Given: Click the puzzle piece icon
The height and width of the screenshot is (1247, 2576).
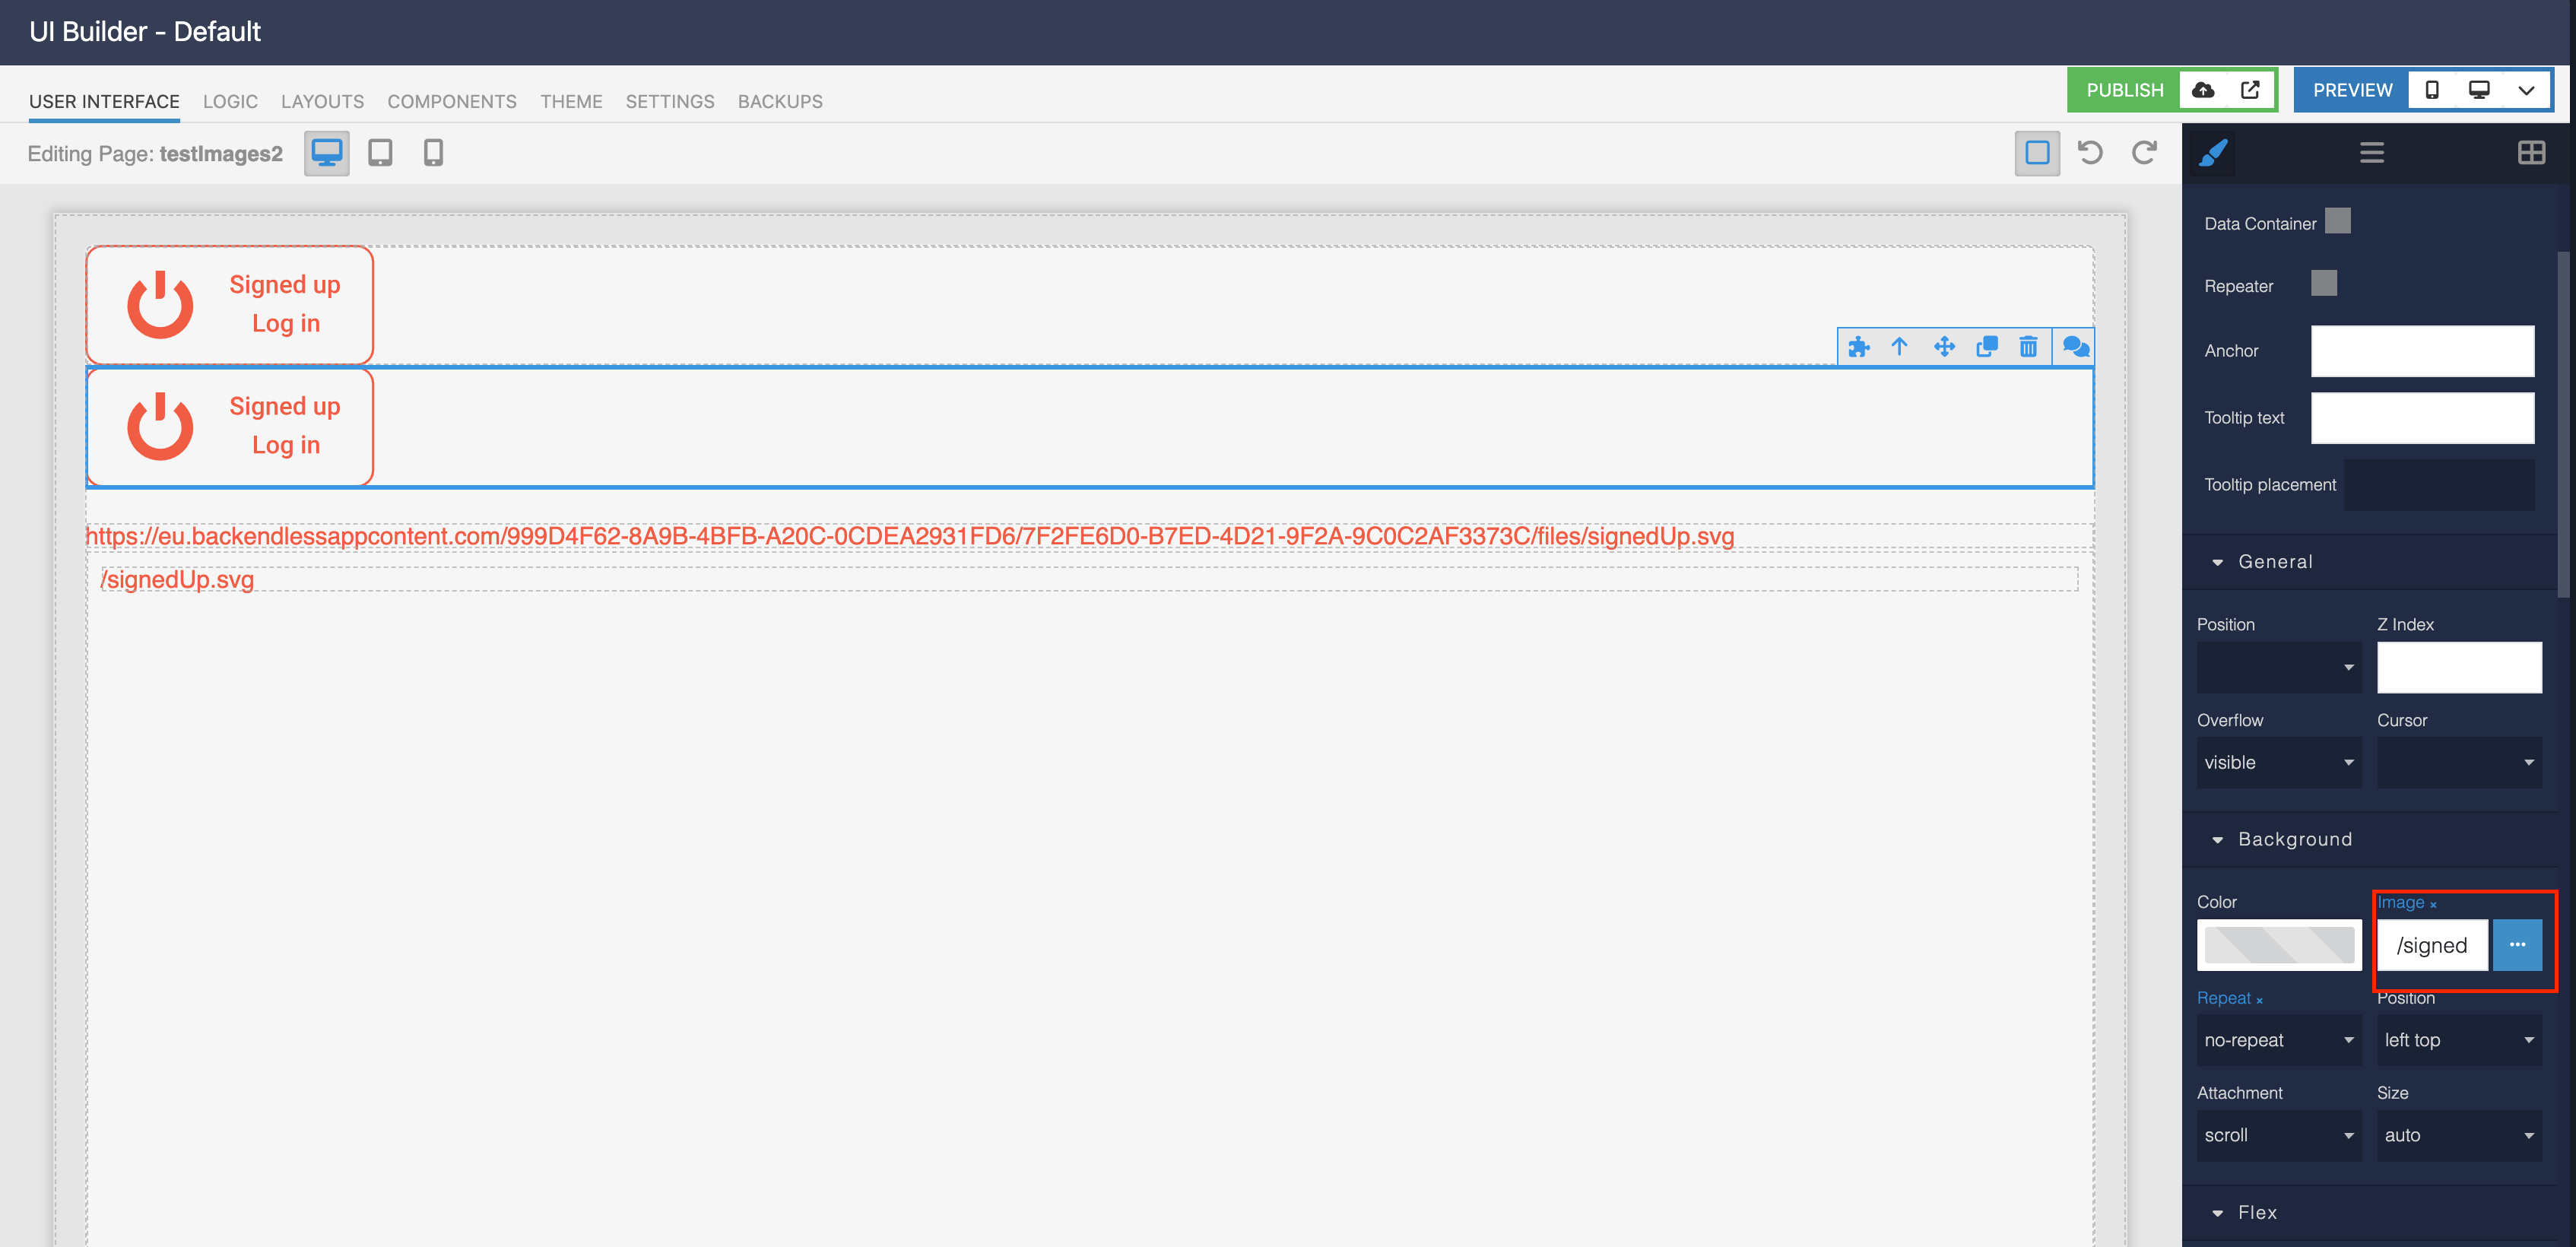Looking at the screenshot, I should click(1858, 347).
